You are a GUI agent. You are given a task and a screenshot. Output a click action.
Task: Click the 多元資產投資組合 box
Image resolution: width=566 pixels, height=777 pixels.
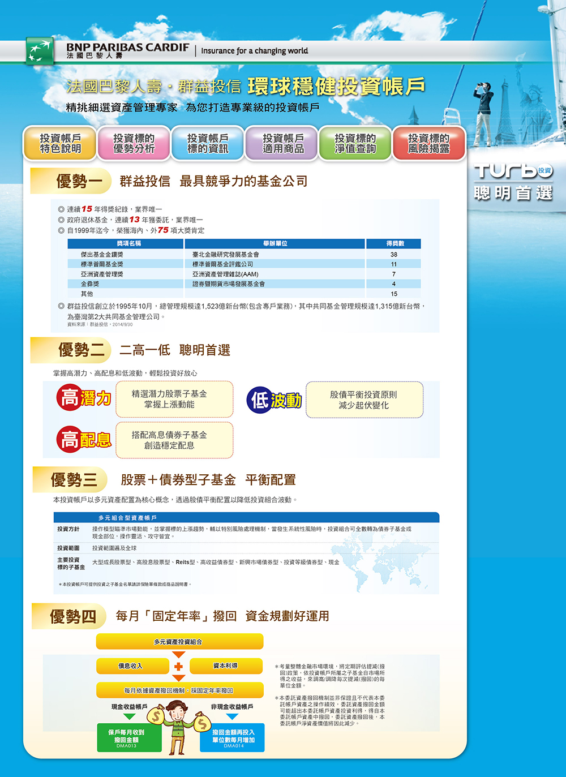pos(179,642)
